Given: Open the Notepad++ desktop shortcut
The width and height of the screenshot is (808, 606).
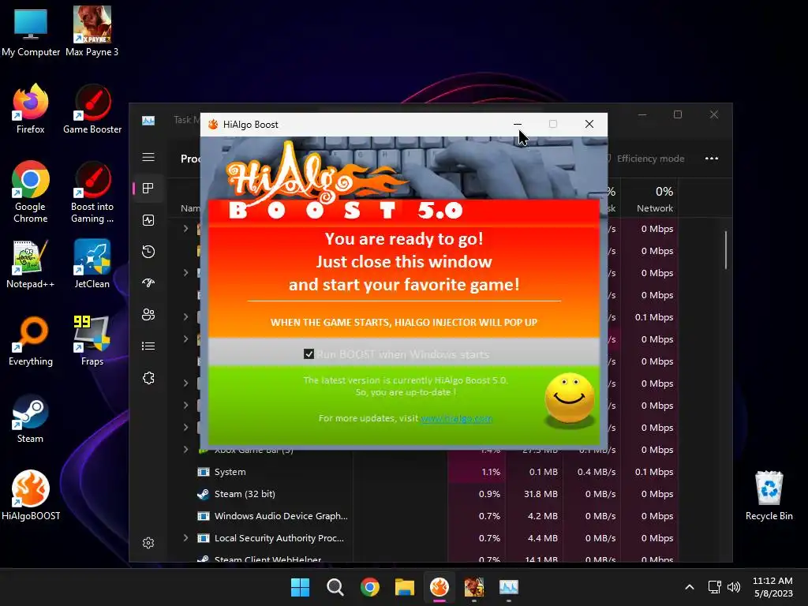Looking at the screenshot, I should (x=31, y=264).
